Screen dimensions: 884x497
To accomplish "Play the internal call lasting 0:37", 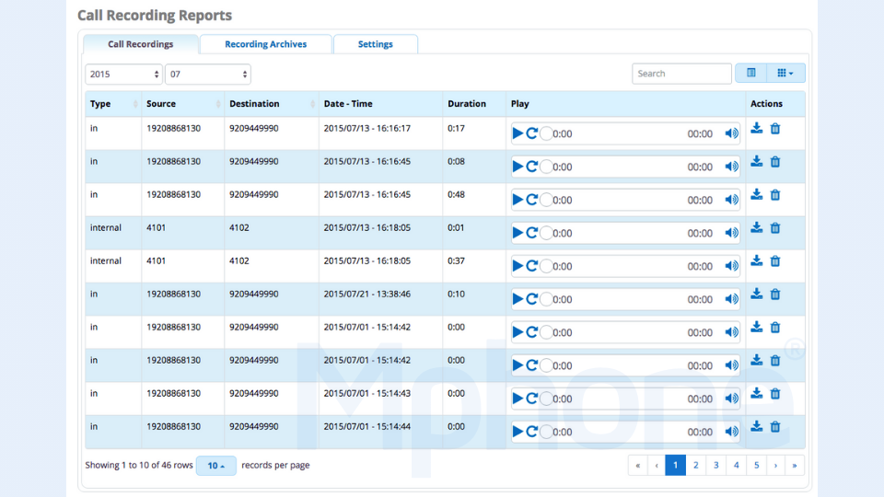I will [518, 266].
